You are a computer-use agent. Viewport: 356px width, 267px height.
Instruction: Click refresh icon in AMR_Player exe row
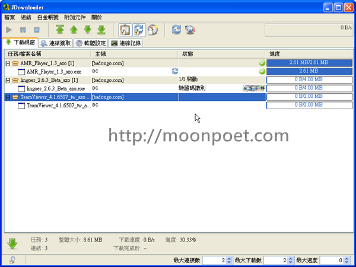(175, 71)
